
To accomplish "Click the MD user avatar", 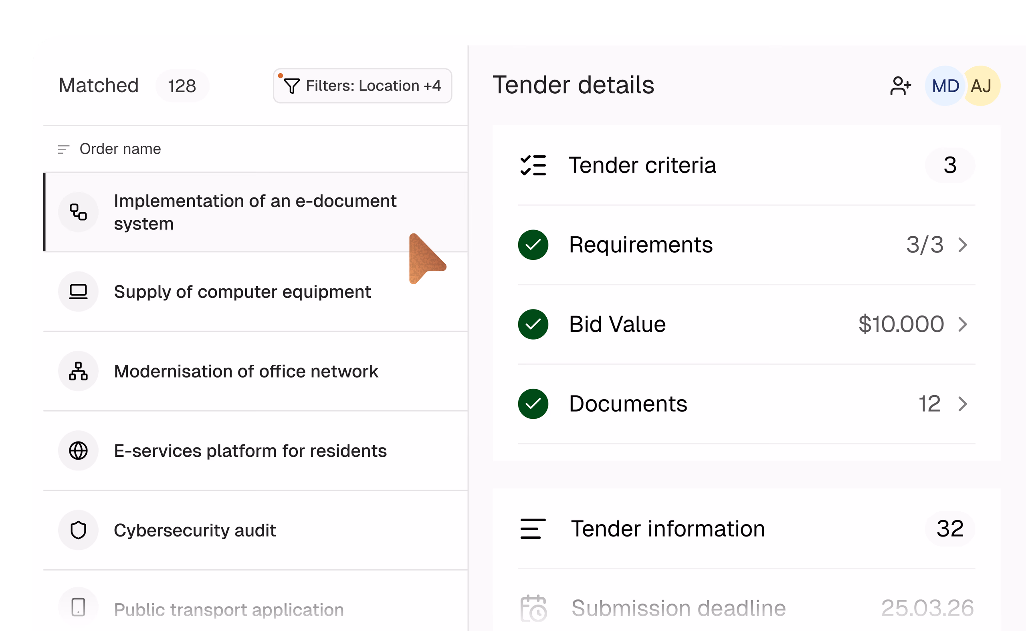I will click(x=945, y=86).
